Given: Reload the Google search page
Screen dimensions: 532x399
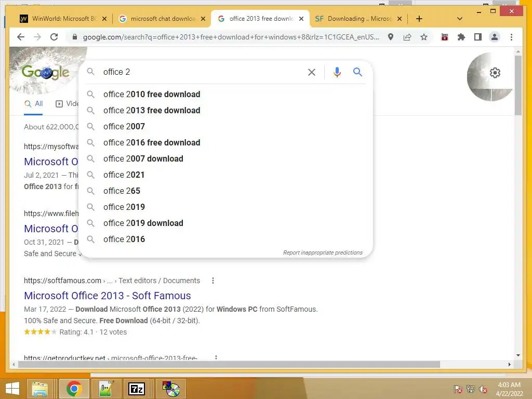Looking at the screenshot, I should (x=54, y=37).
